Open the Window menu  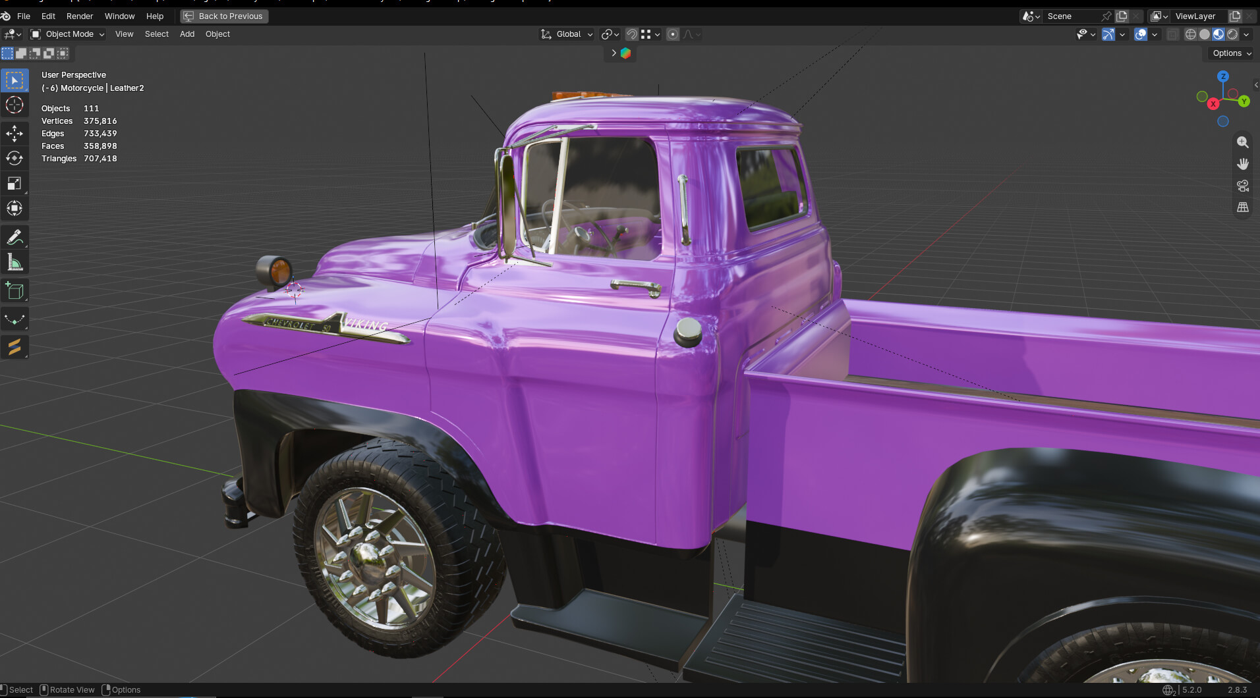(119, 16)
